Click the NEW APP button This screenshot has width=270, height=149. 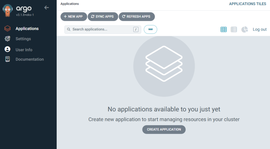(x=74, y=17)
